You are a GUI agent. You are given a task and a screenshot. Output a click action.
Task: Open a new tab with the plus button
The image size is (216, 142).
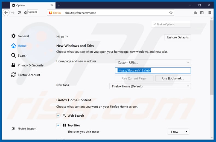(x=59, y=5)
